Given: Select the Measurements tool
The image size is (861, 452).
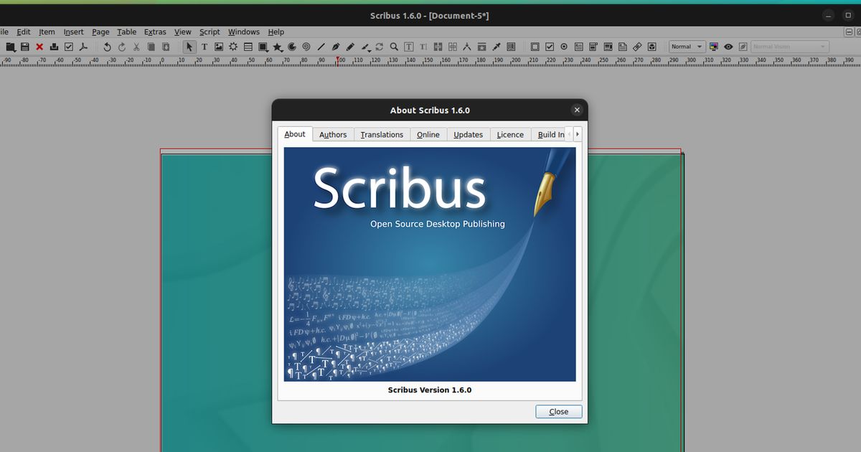Looking at the screenshot, I should click(466, 47).
